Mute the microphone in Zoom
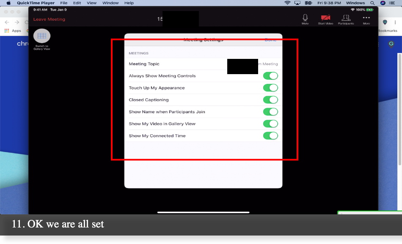The height and width of the screenshot is (244, 402). [305, 19]
